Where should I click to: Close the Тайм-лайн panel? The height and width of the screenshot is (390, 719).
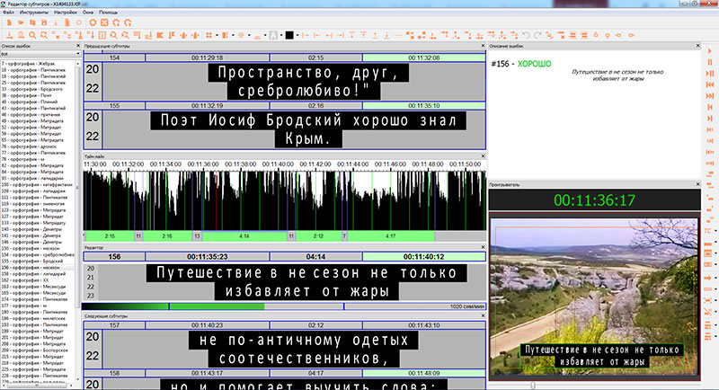483,156
